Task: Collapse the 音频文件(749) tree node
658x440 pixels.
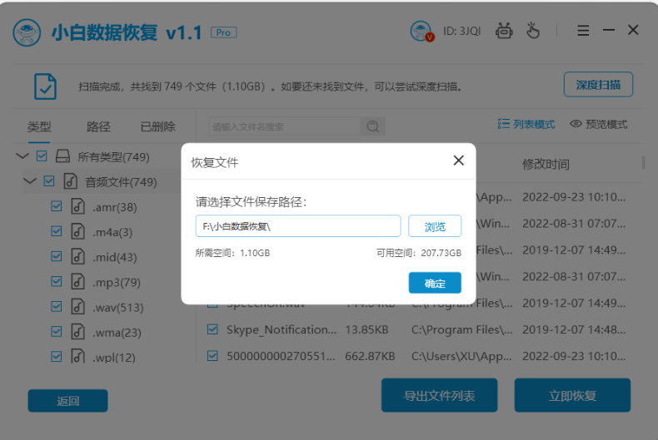Action: point(30,181)
